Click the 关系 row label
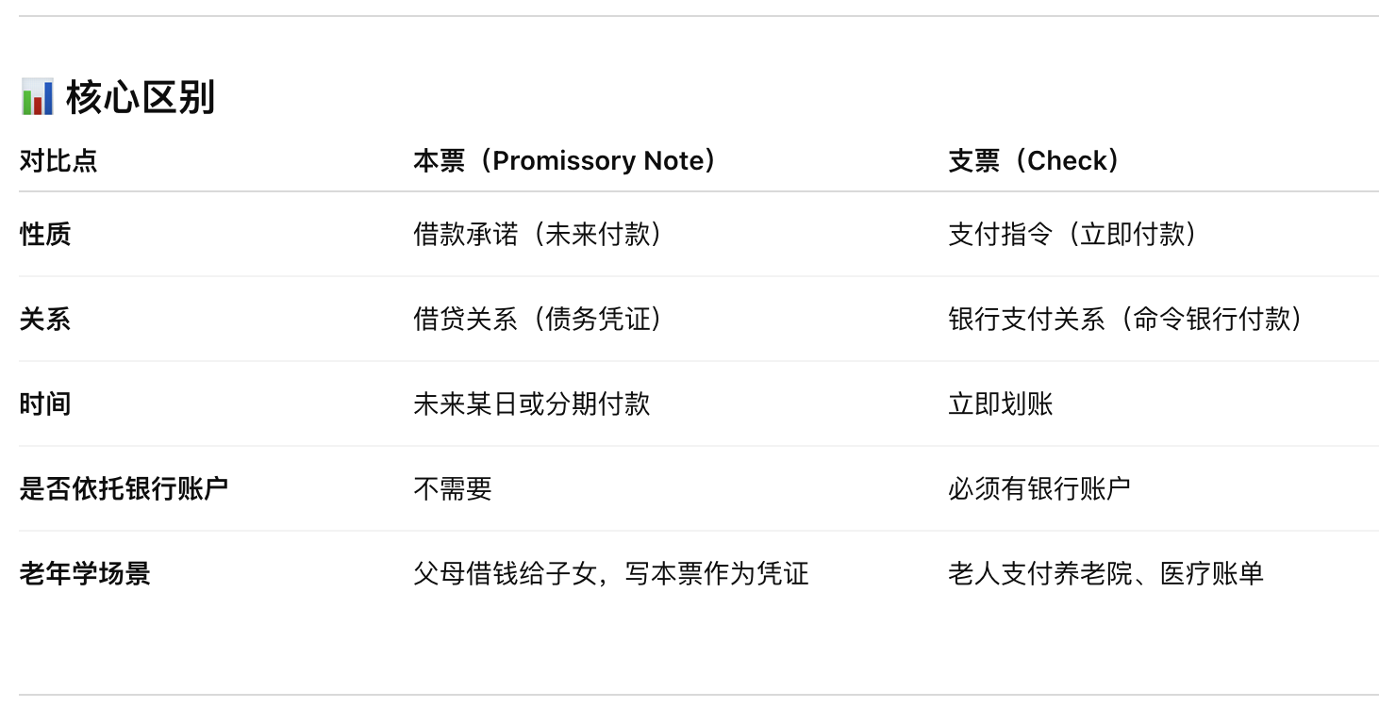 tap(45, 319)
